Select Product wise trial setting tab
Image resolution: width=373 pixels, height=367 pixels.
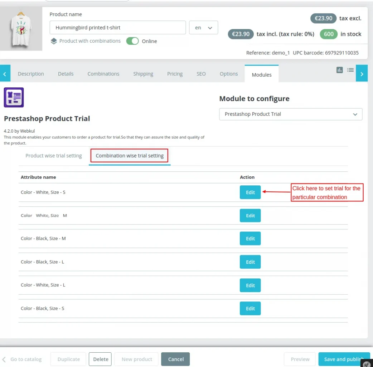(54, 156)
